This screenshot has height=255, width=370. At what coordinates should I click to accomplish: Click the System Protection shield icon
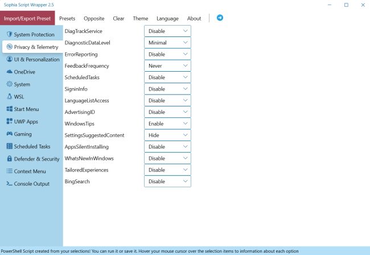click(9, 34)
